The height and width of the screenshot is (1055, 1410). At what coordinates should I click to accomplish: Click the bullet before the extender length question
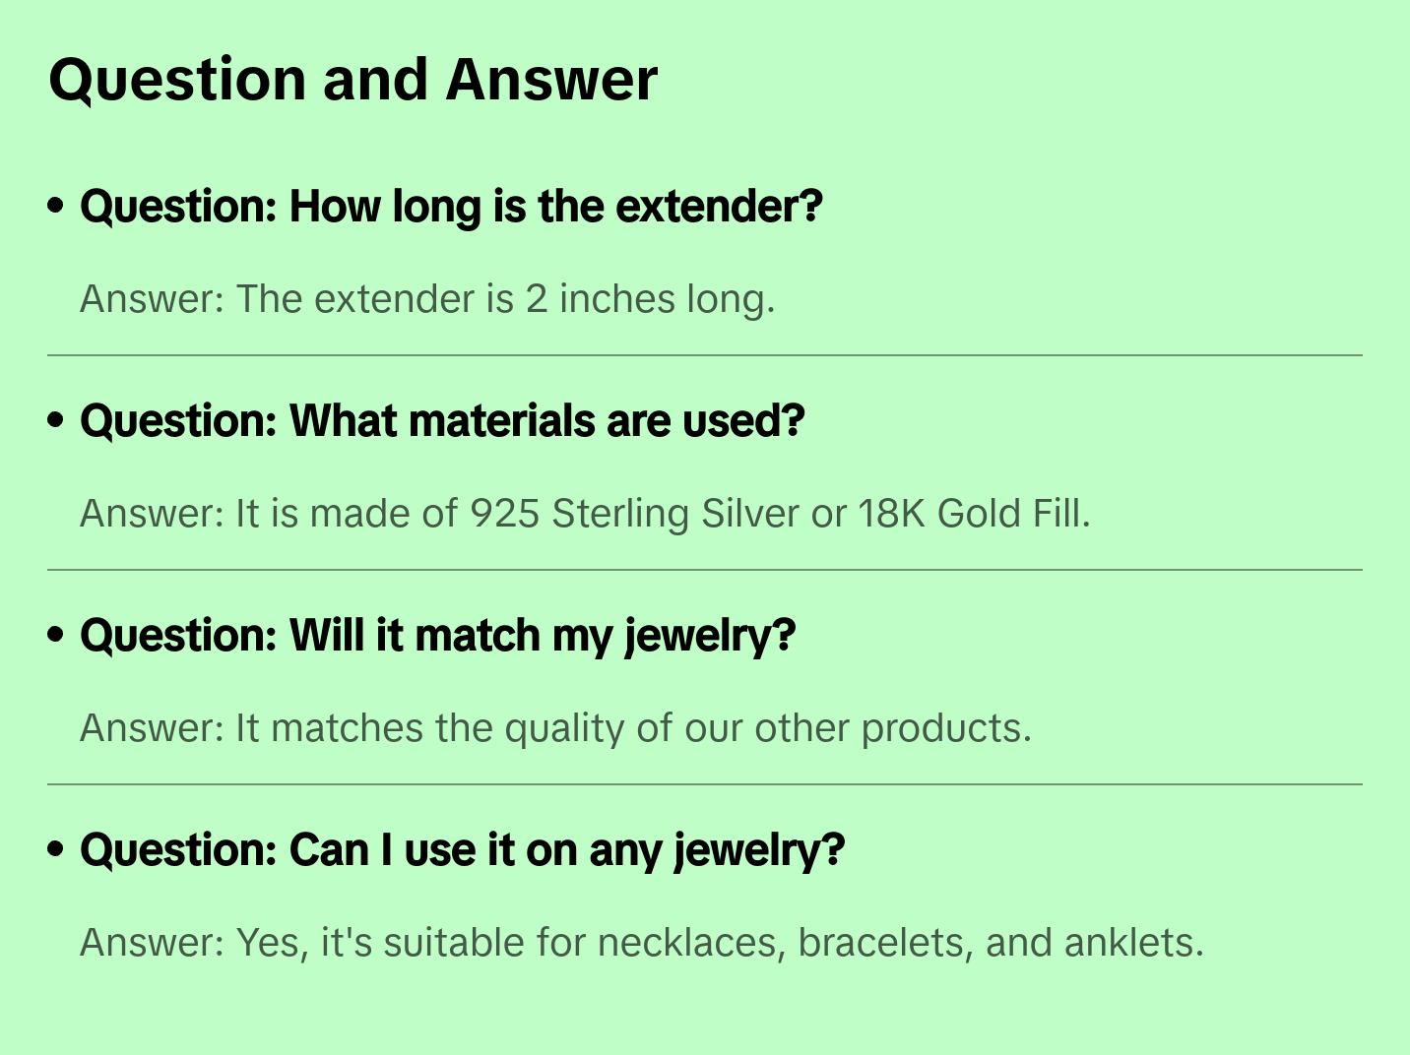tap(56, 206)
